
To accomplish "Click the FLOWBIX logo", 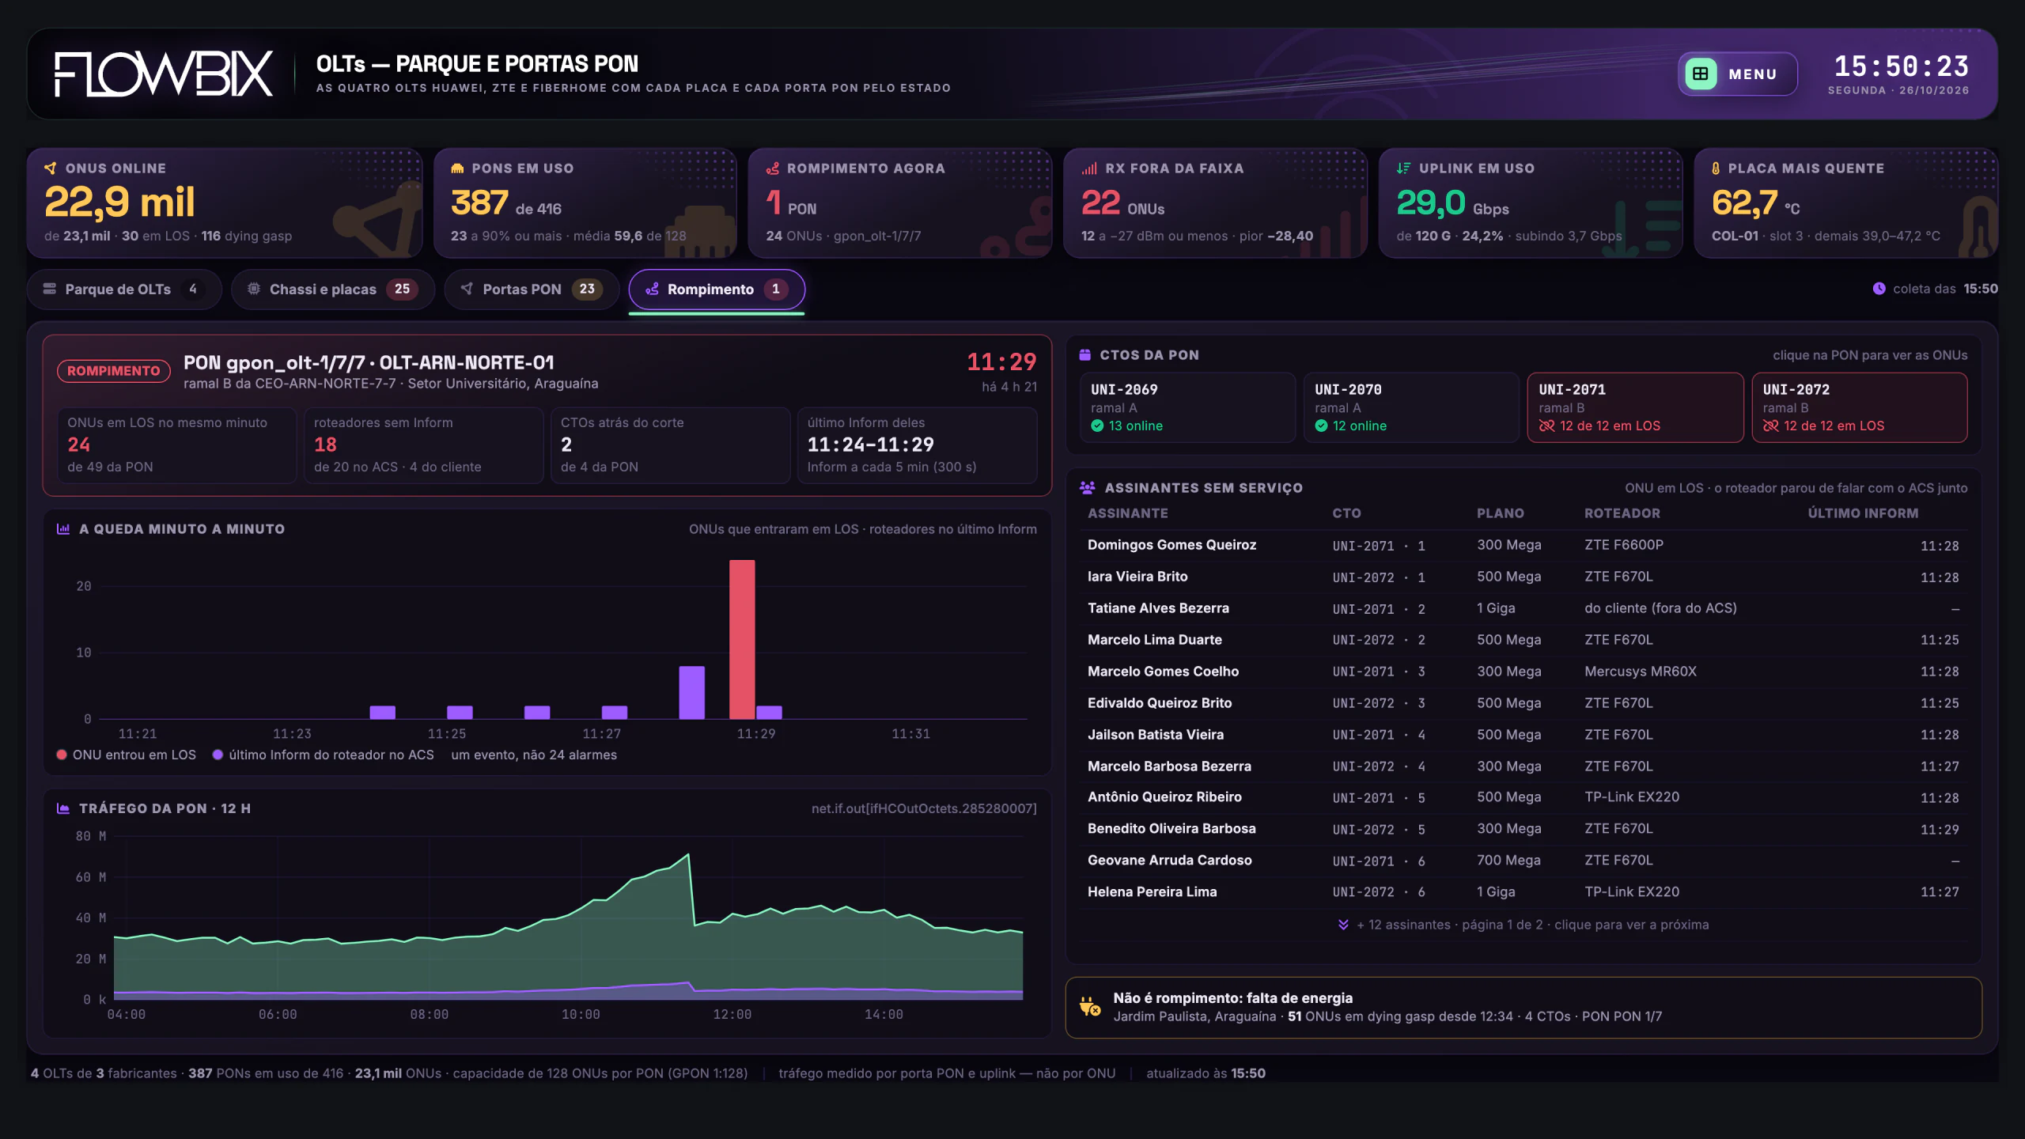I will click(x=164, y=74).
